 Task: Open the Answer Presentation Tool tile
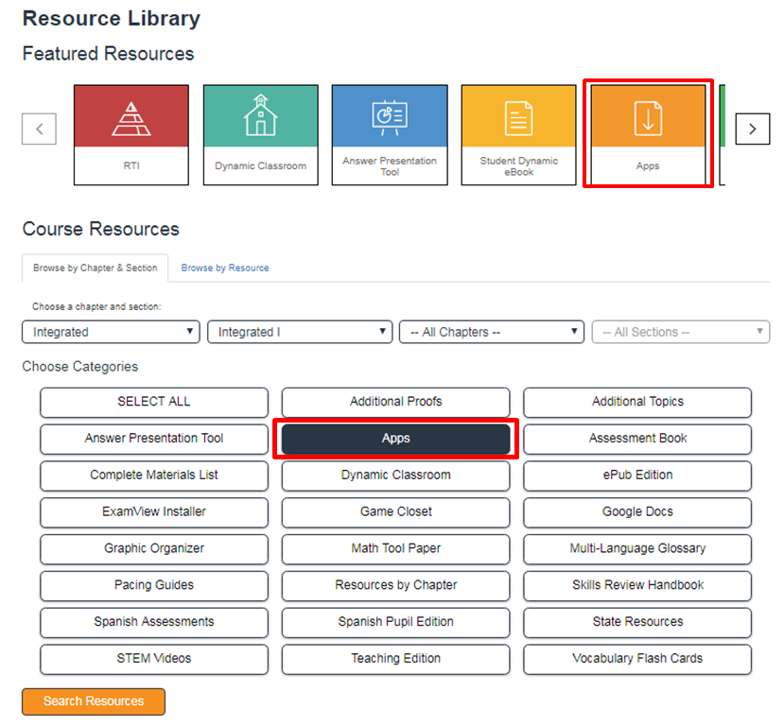(x=390, y=135)
